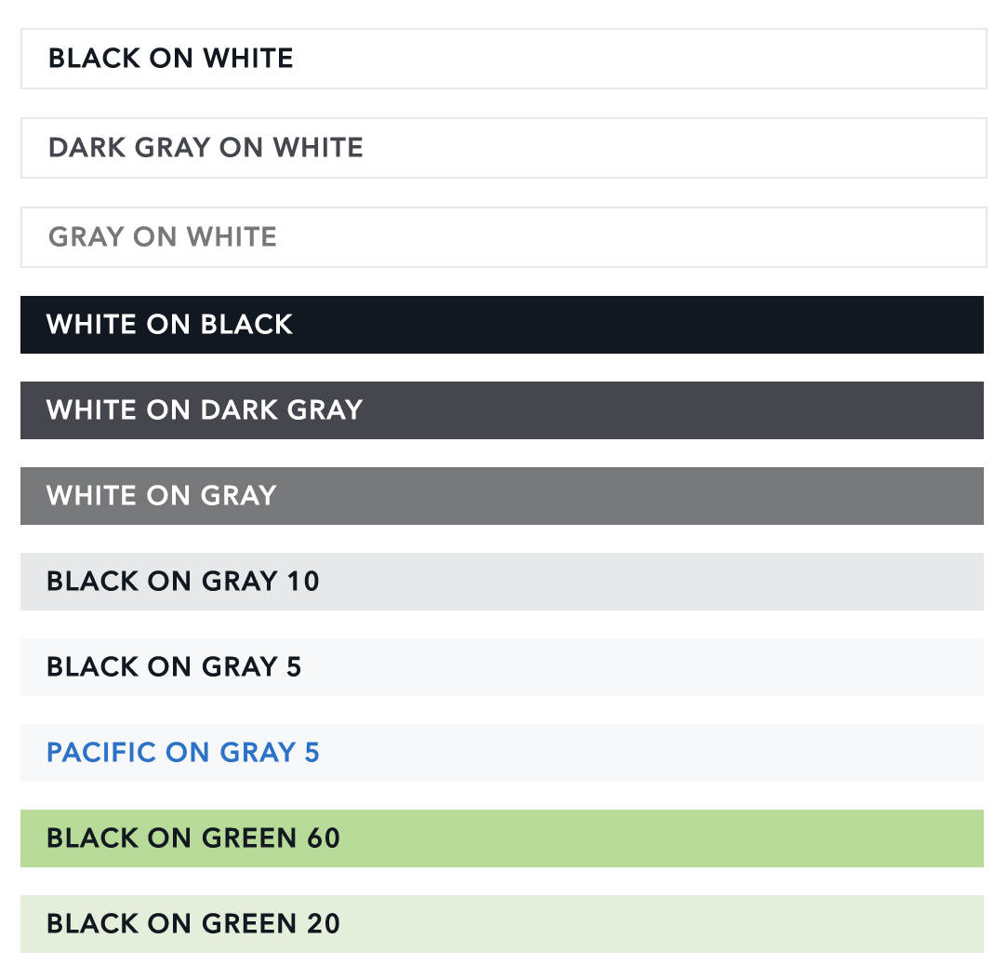Screen dimensions: 1008x979
Task: Click the 'WHITE ON GRAY' label text
Action: pyautogui.click(x=162, y=496)
